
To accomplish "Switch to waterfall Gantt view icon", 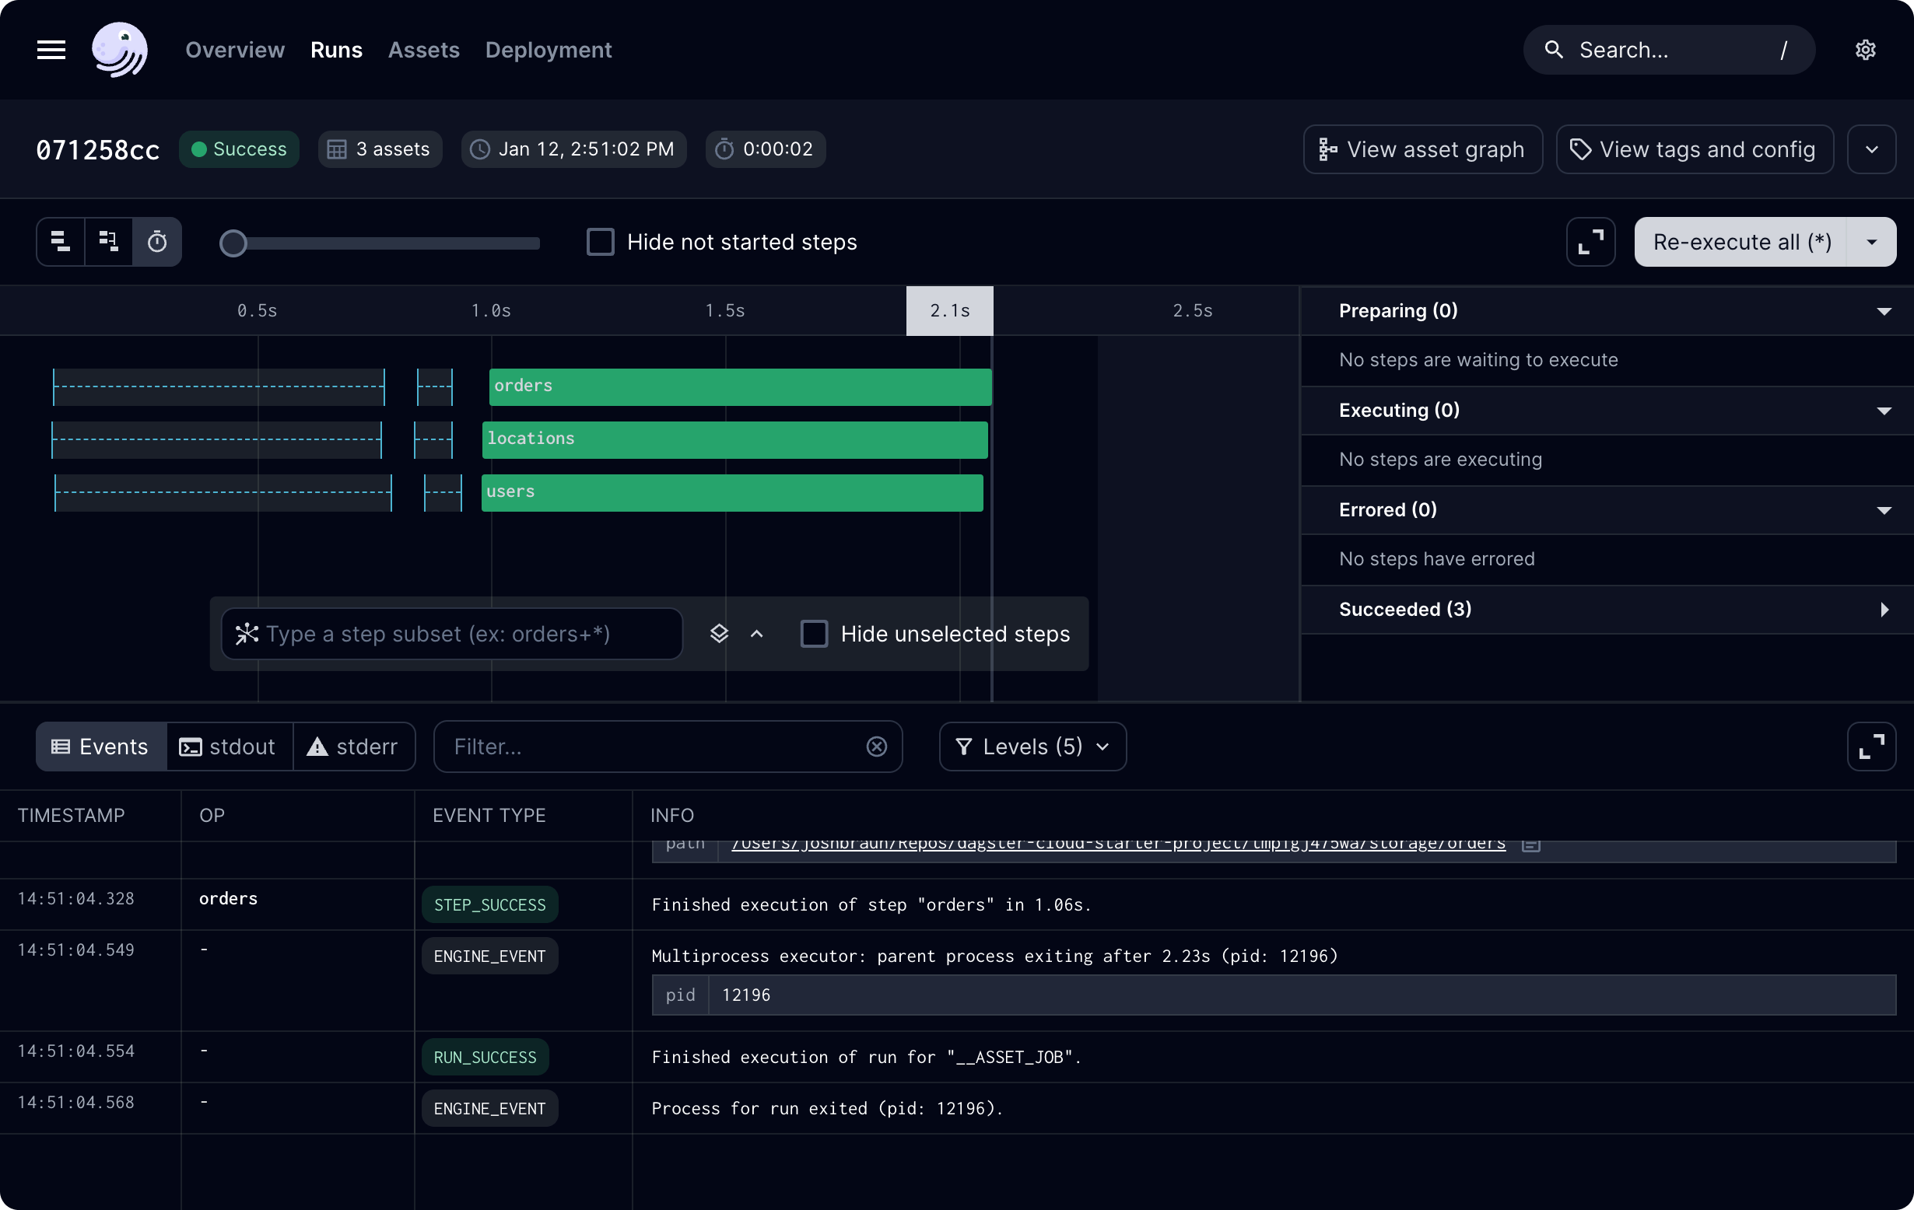I will coord(109,242).
